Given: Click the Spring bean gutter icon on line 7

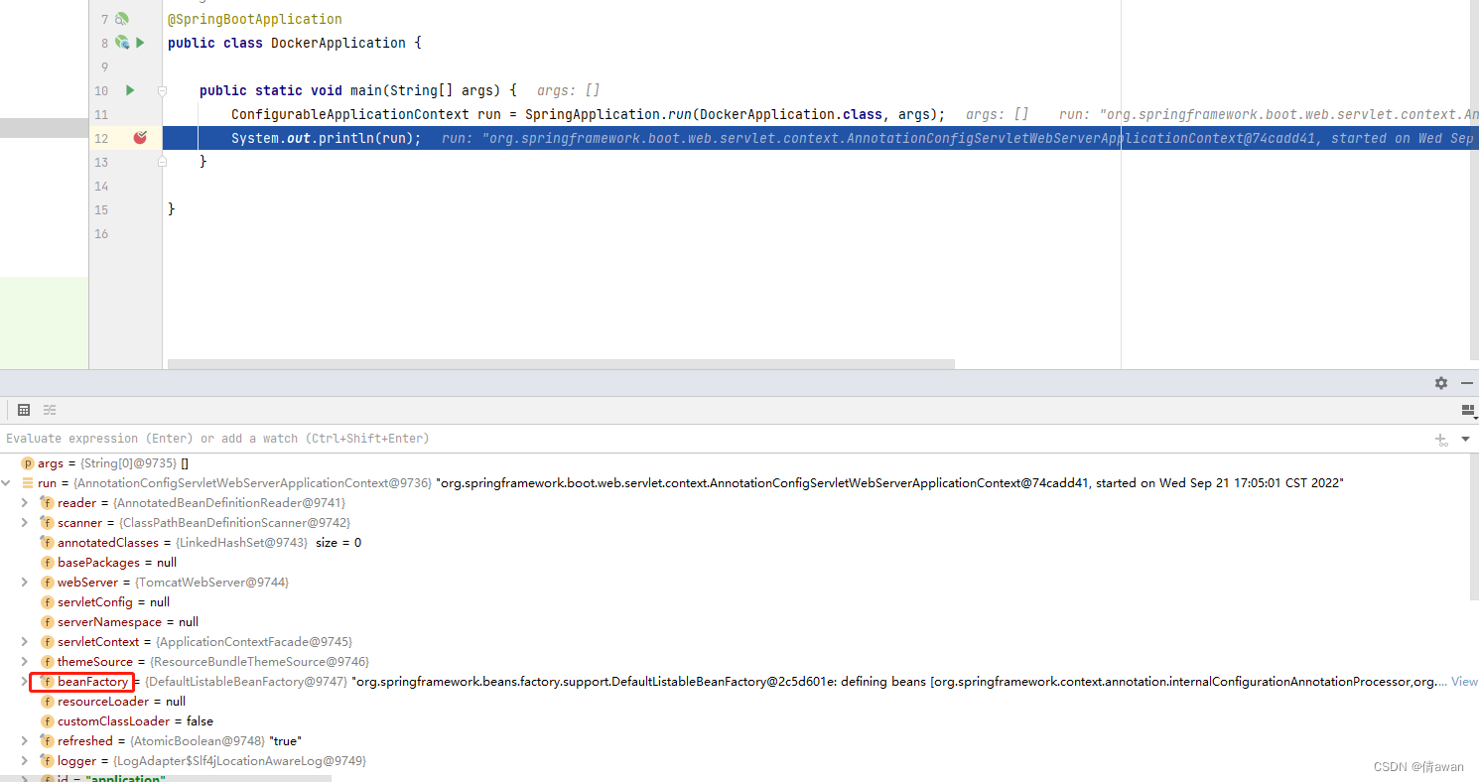Looking at the screenshot, I should click(x=121, y=19).
